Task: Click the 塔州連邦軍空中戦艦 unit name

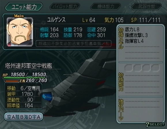Action: pyautogui.click(x=29, y=66)
